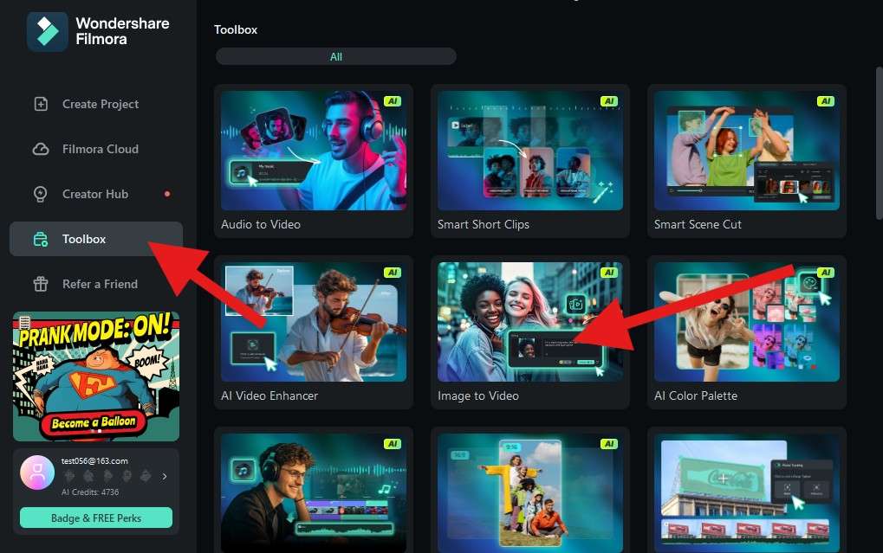The width and height of the screenshot is (883, 553).
Task: Click the AI Credits: 4736 text
Action: pyautogui.click(x=90, y=492)
